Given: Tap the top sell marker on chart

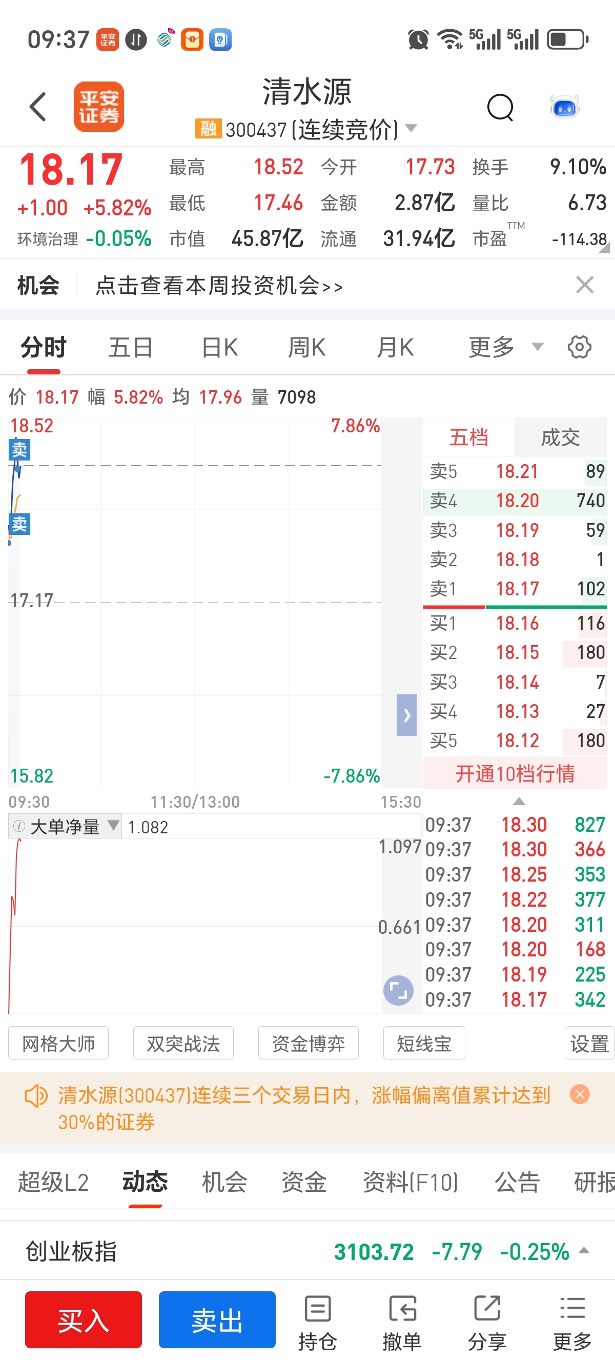Looking at the screenshot, I should pos(19,450).
